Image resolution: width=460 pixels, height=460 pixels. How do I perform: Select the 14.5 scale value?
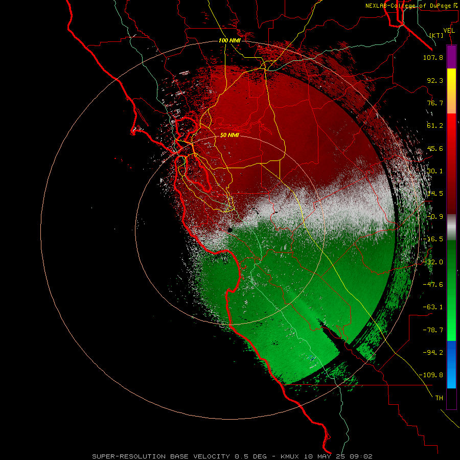(435, 194)
